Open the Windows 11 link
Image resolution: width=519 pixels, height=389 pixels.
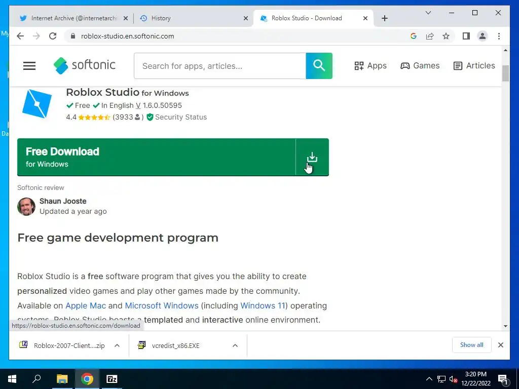(x=263, y=305)
